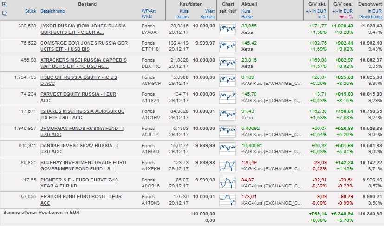Select current price 145,42

click(249, 43)
